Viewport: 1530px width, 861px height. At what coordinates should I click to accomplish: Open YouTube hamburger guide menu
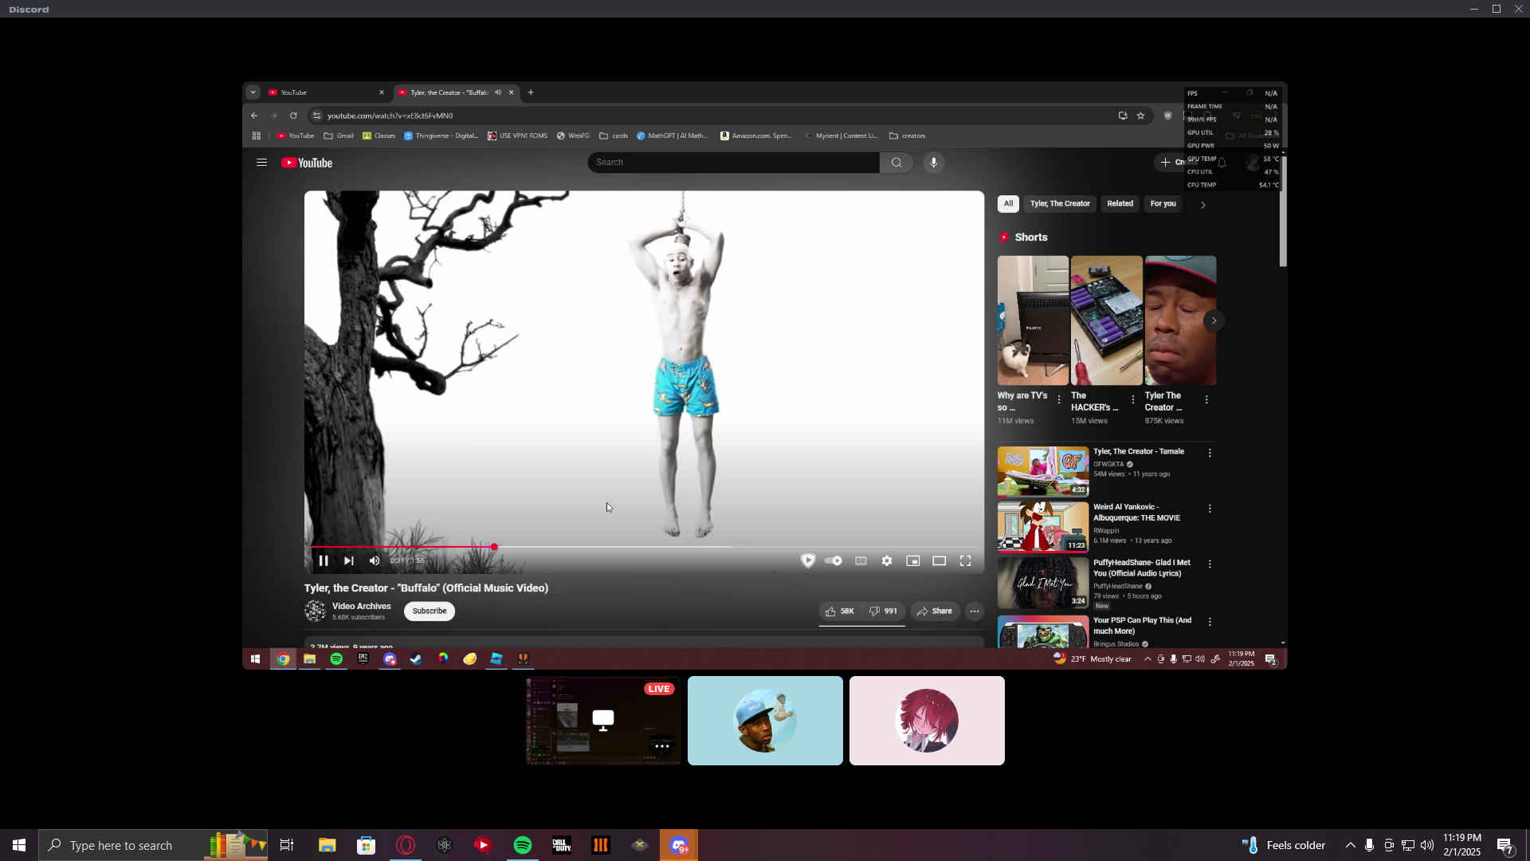(261, 163)
